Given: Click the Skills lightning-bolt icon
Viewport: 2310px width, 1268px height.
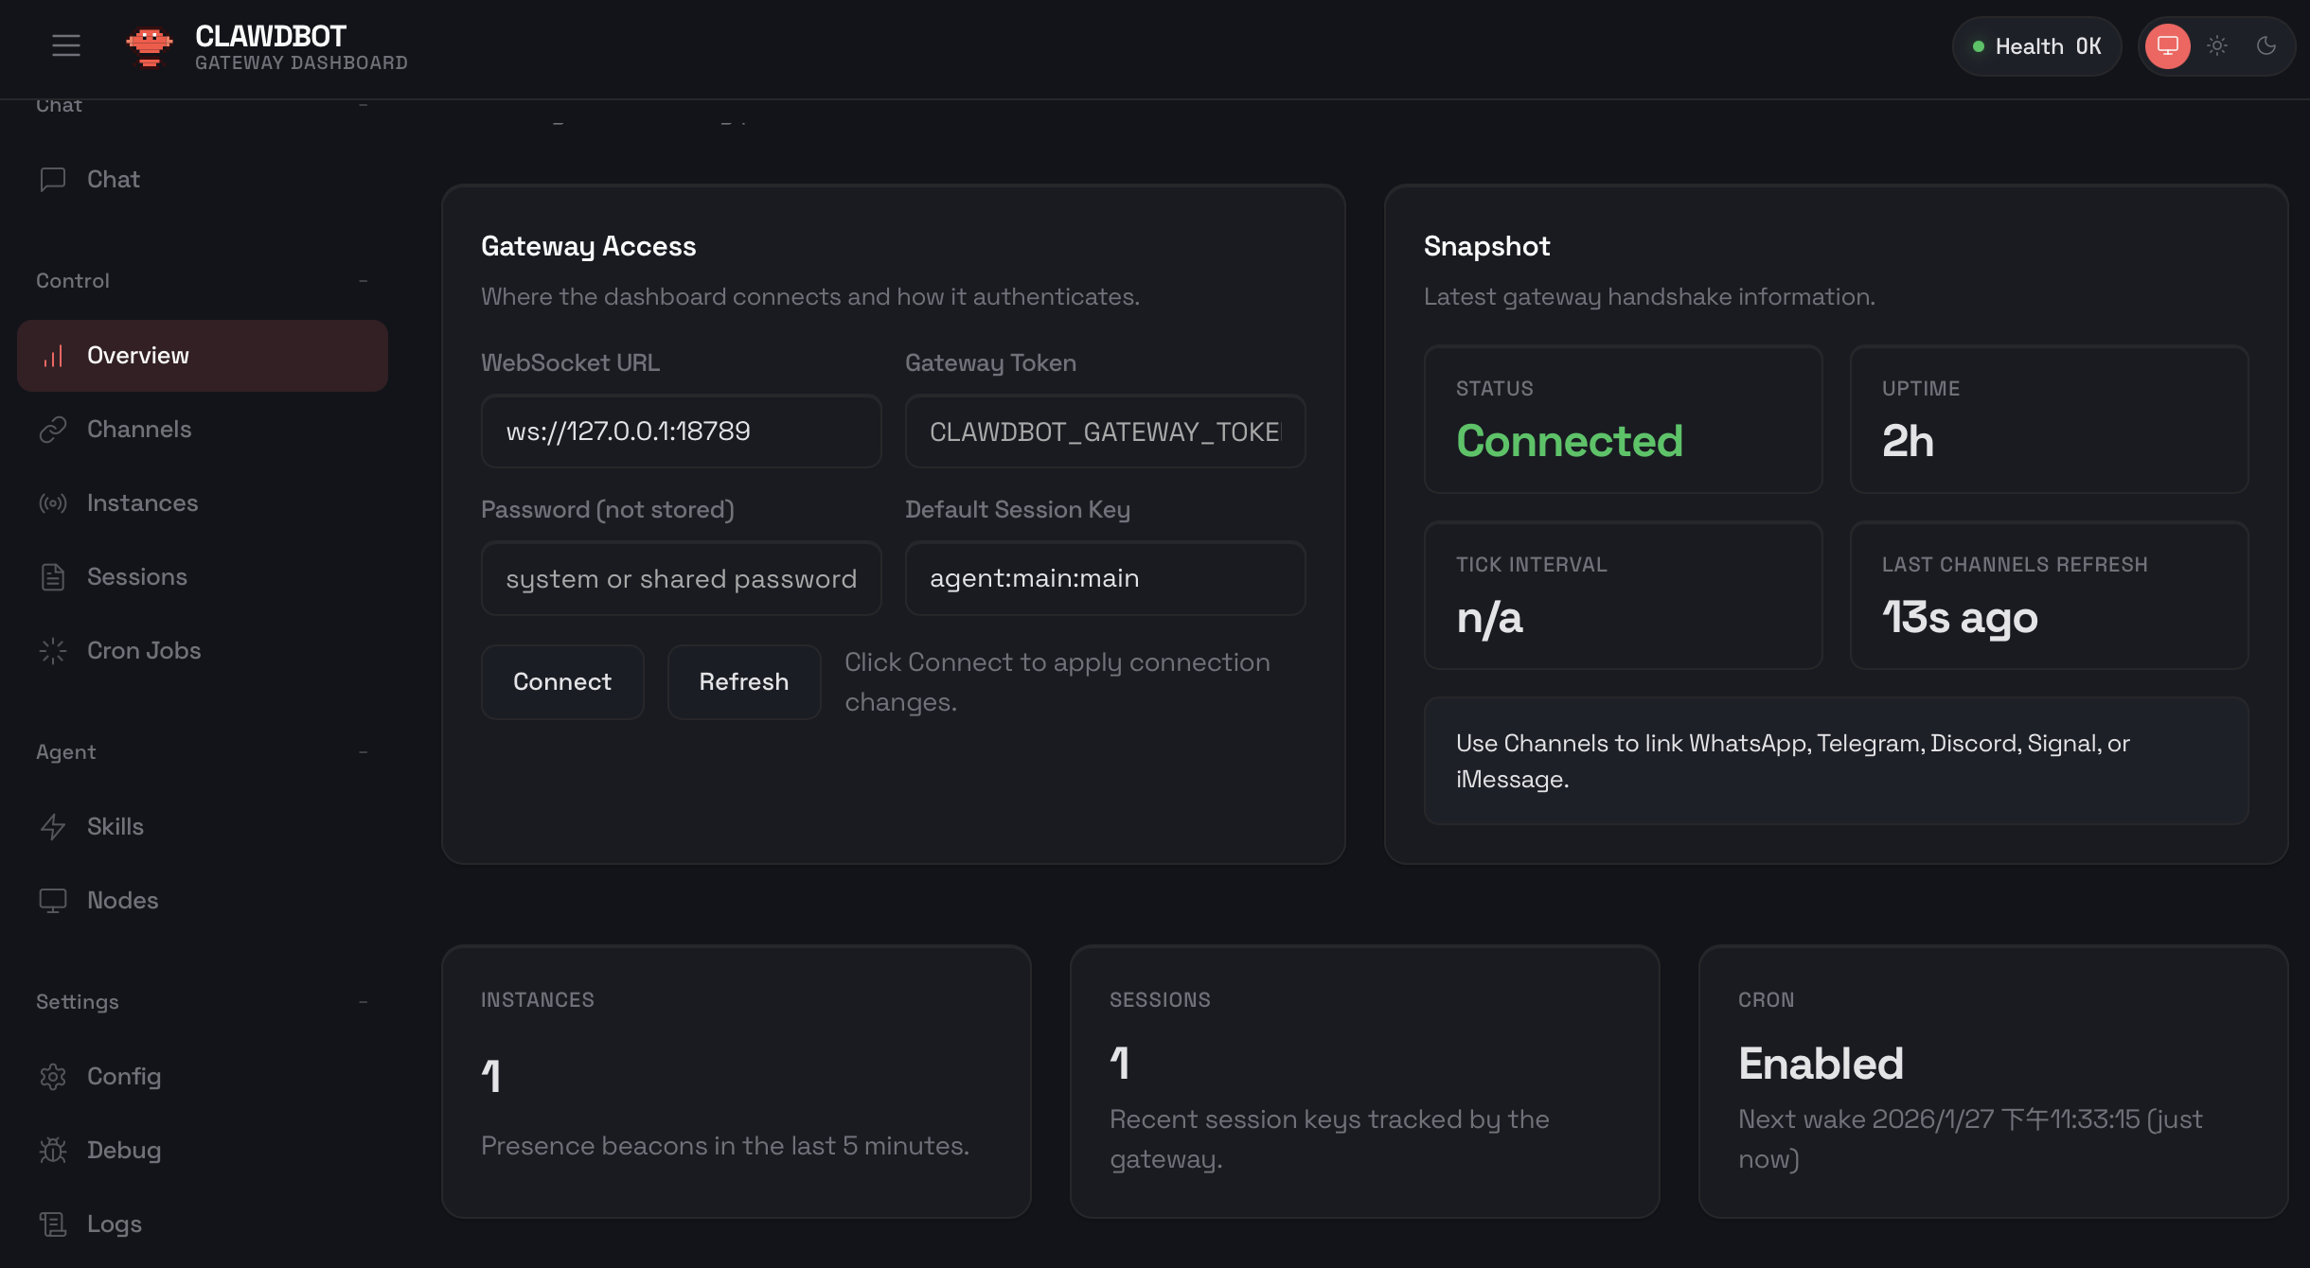Looking at the screenshot, I should point(52,826).
